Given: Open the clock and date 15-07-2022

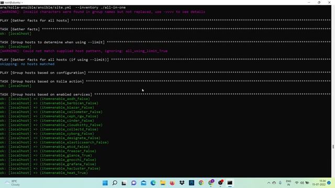Looking at the screenshot, I should click(x=319, y=183).
